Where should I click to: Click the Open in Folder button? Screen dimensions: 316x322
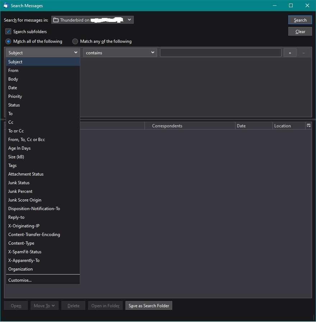[x=105, y=305]
